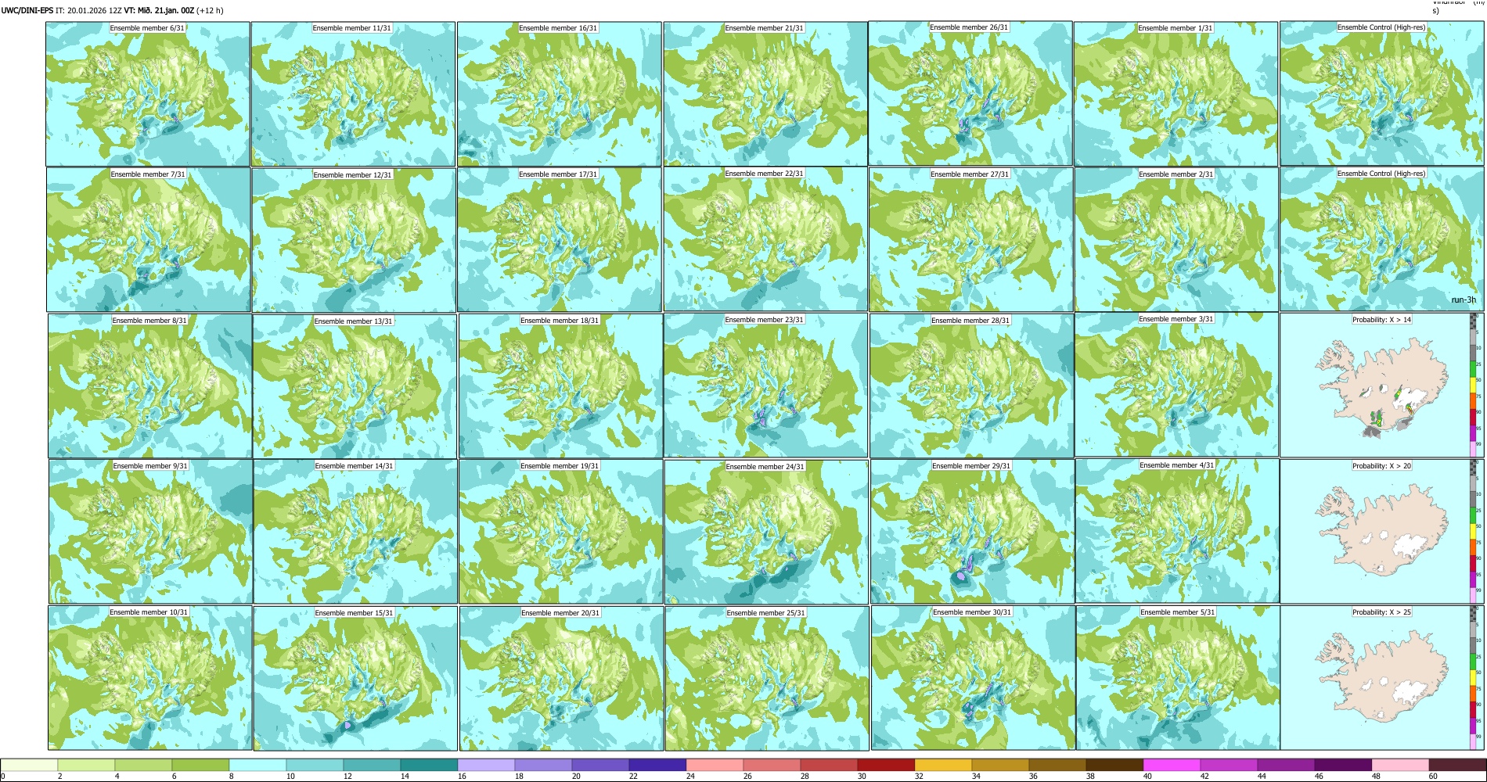Select the Ensemble member 12/31 panel
1487x782 pixels.
(354, 240)
